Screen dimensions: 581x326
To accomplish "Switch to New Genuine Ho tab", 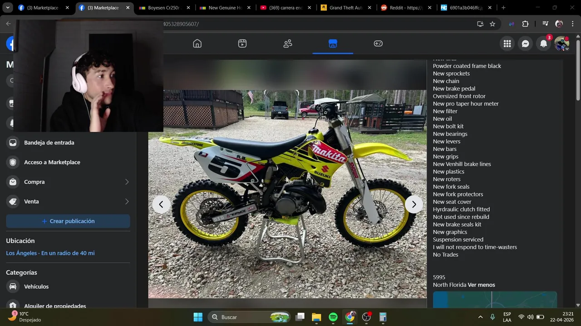I will (225, 8).
